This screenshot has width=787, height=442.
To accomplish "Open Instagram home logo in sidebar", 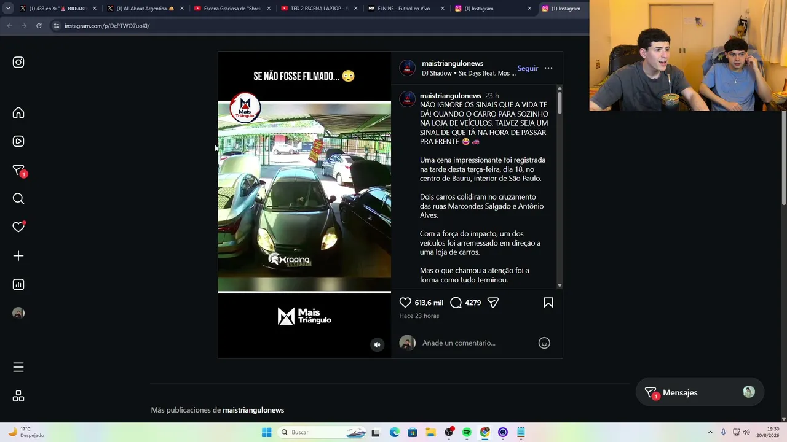I will tap(18, 62).
